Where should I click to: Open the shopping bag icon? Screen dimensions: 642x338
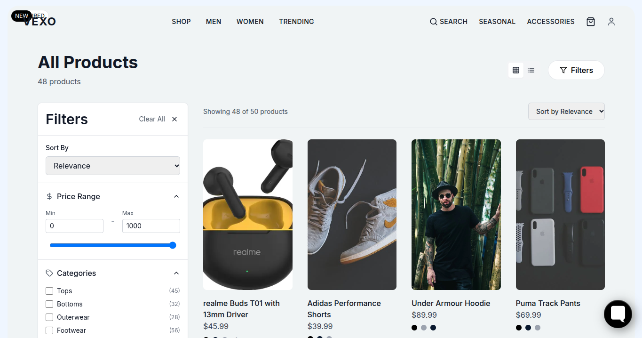coord(591,22)
